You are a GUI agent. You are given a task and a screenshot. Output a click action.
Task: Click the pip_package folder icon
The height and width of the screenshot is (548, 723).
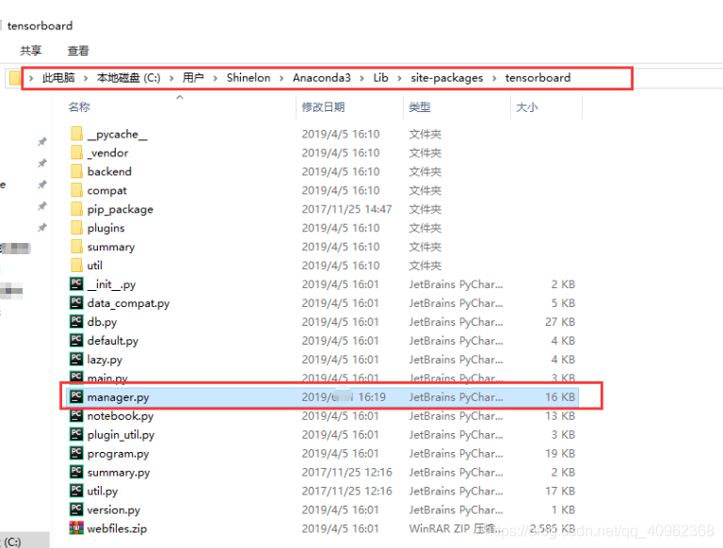(76, 209)
